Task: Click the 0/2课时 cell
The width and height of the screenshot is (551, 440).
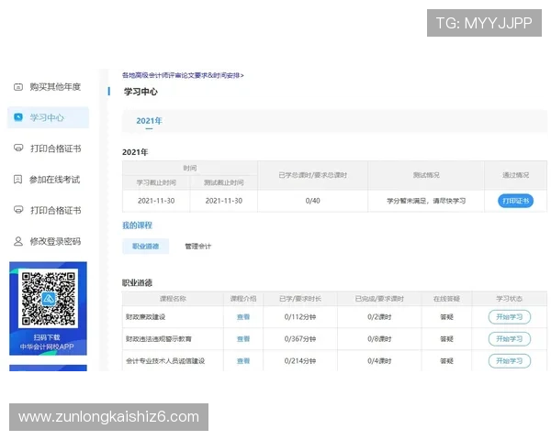Action: coord(379,317)
